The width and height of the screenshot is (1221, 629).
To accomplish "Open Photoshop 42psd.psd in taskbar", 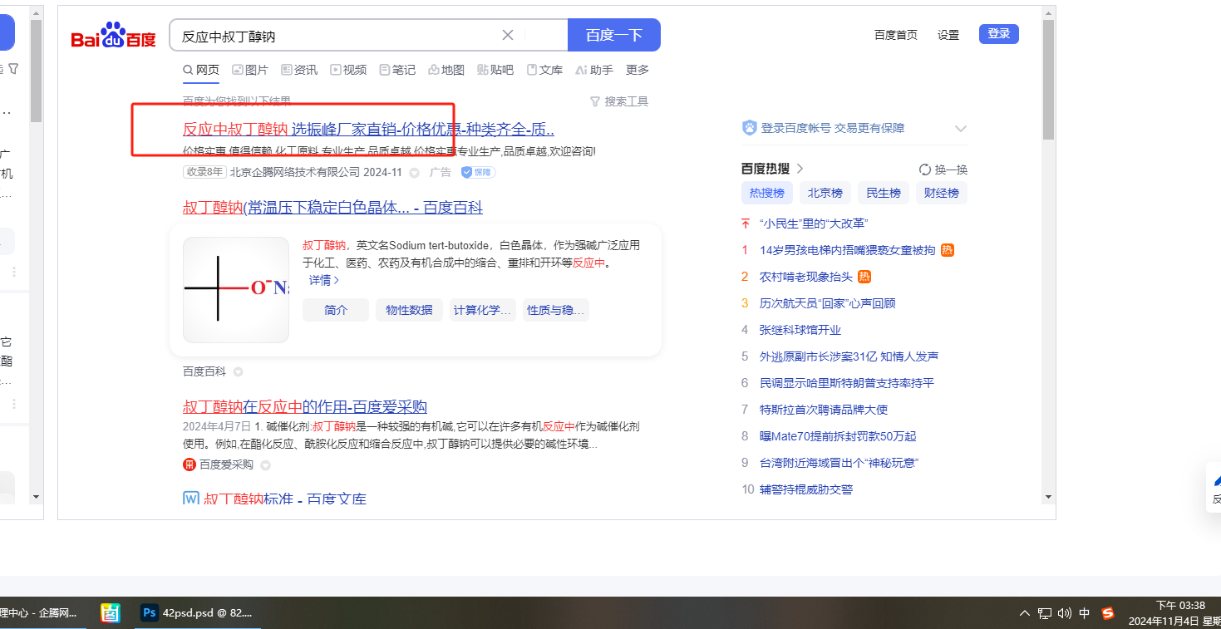I will click(197, 613).
